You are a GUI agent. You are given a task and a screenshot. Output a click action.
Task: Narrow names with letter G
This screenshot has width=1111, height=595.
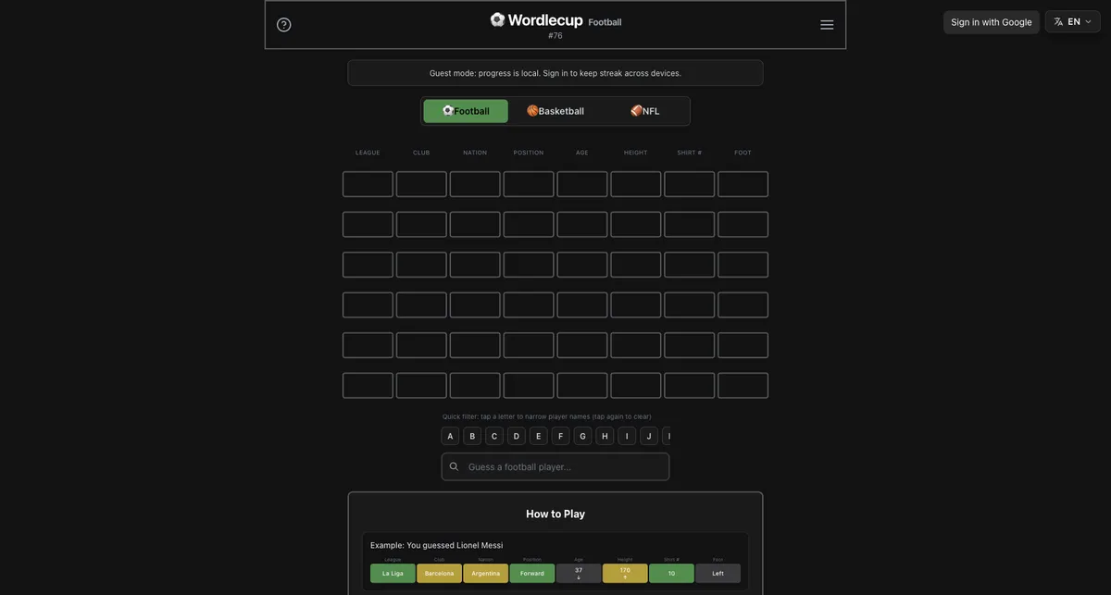click(x=583, y=436)
